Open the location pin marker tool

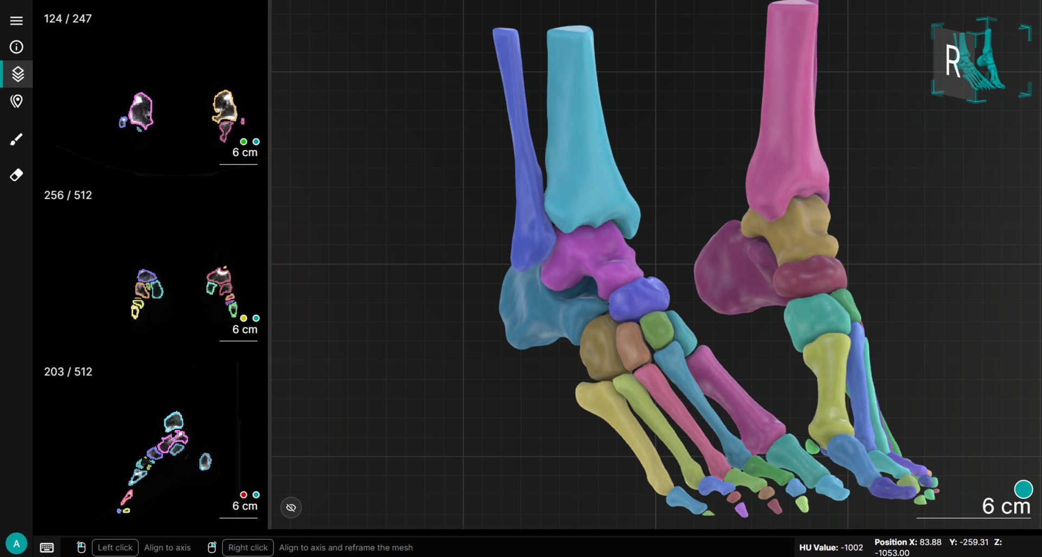click(16, 102)
